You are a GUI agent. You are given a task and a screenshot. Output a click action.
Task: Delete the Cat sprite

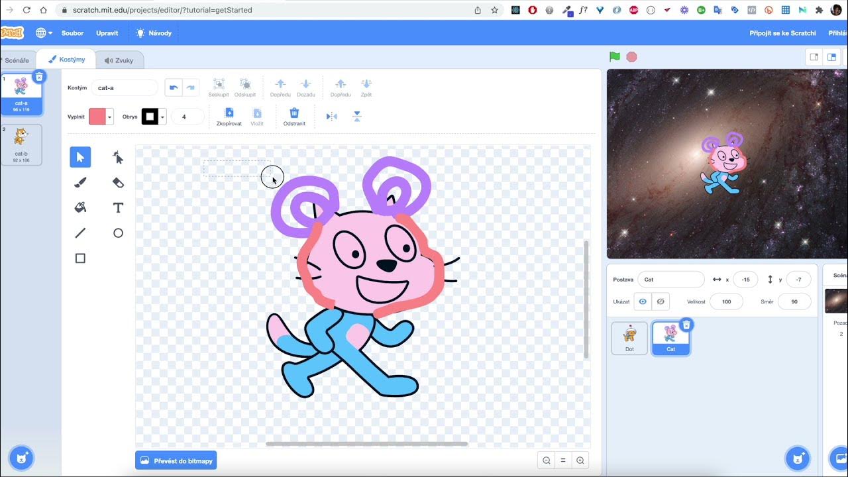pos(687,325)
